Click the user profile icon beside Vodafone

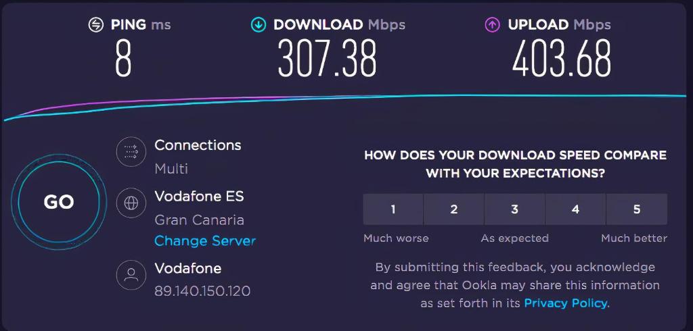[x=131, y=275]
